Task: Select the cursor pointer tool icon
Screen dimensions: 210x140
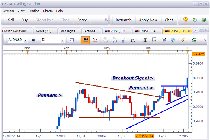Action: (124, 40)
